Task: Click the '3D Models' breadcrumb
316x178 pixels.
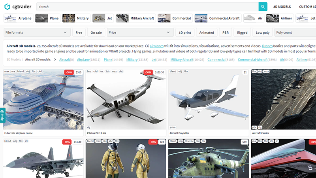Action: pos(14,60)
